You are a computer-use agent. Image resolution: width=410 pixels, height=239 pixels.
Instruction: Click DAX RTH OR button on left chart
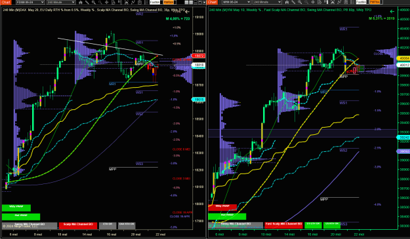click(127, 226)
